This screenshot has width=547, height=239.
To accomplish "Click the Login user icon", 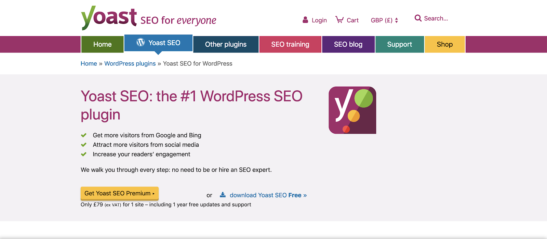I will (305, 20).
